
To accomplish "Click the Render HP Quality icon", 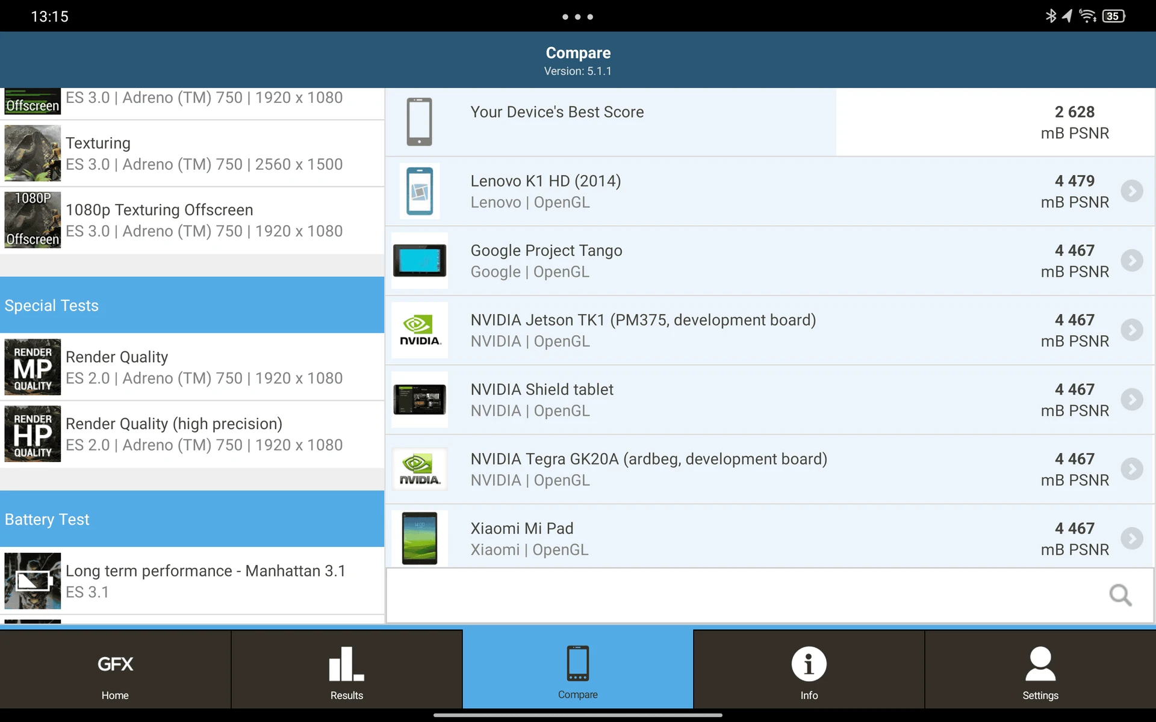I will click(33, 434).
